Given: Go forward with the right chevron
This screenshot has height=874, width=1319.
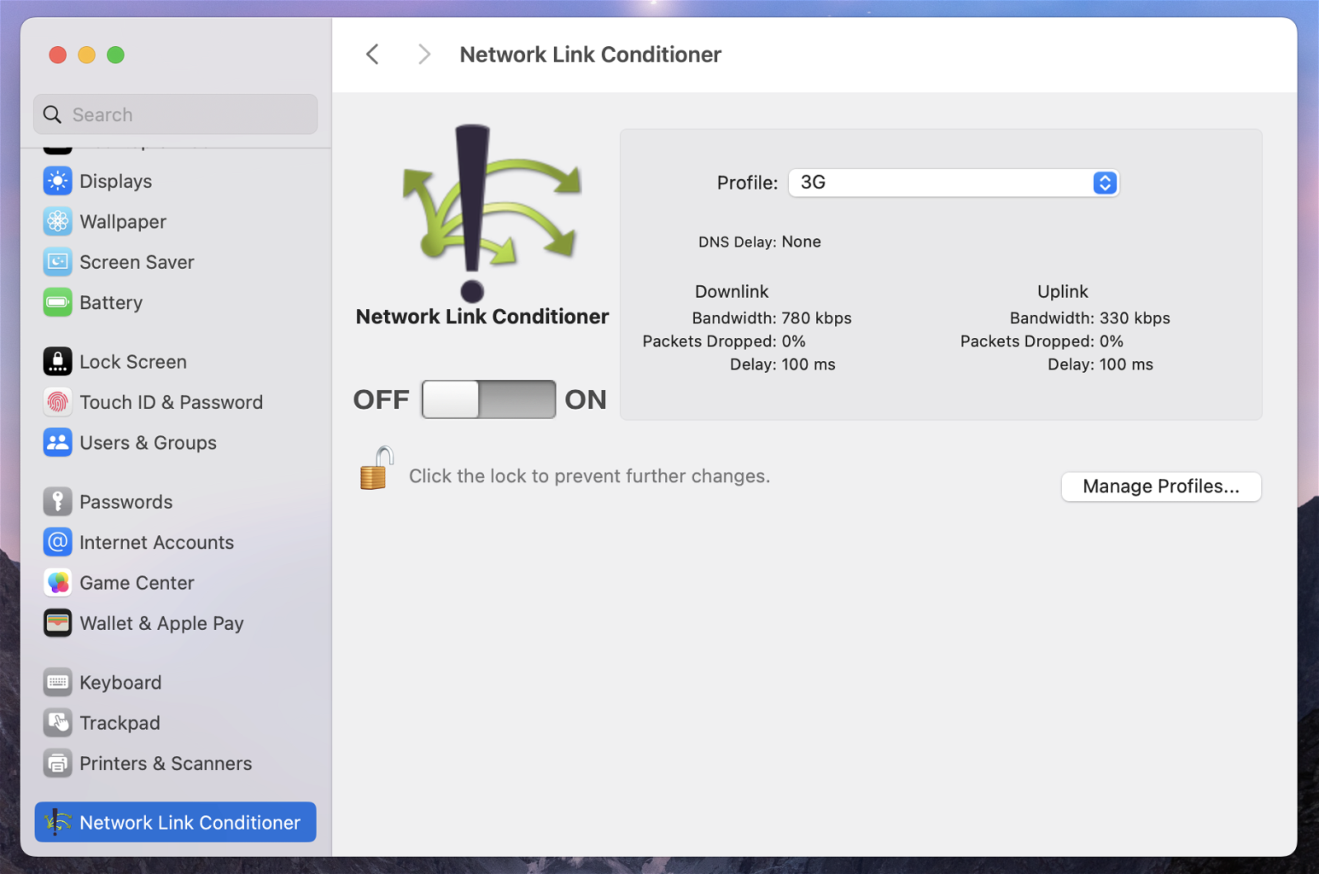Looking at the screenshot, I should pos(424,54).
